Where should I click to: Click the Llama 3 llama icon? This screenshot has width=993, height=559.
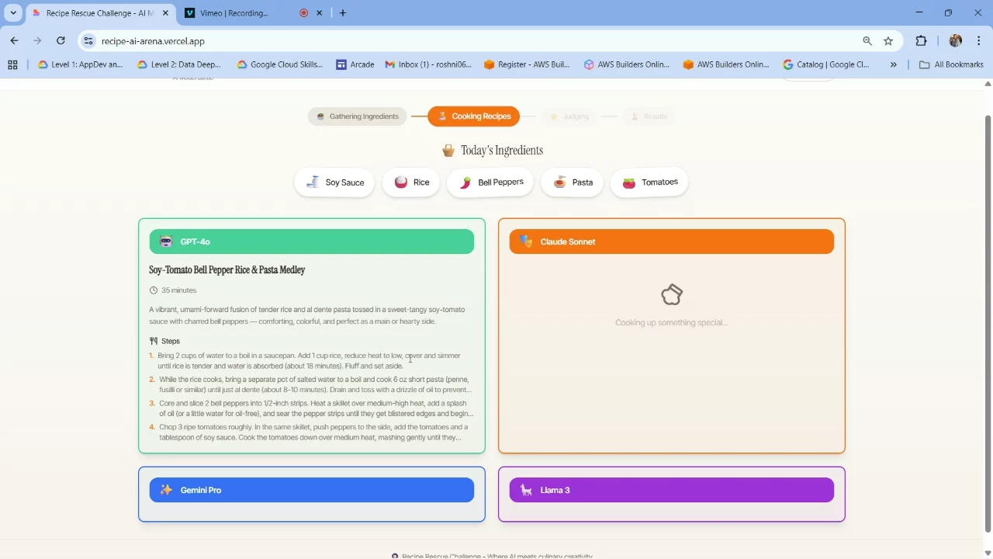point(526,490)
